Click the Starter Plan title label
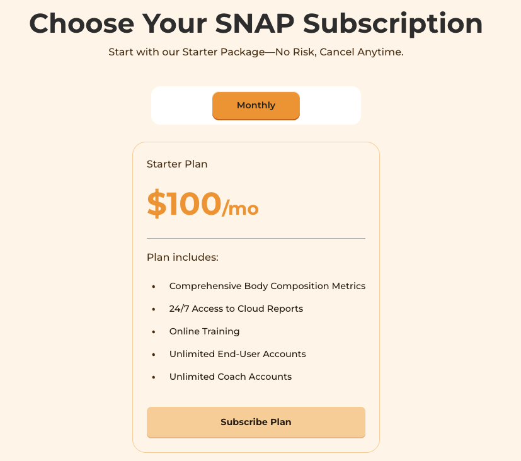Viewport: 521px width, 461px height. (x=177, y=164)
